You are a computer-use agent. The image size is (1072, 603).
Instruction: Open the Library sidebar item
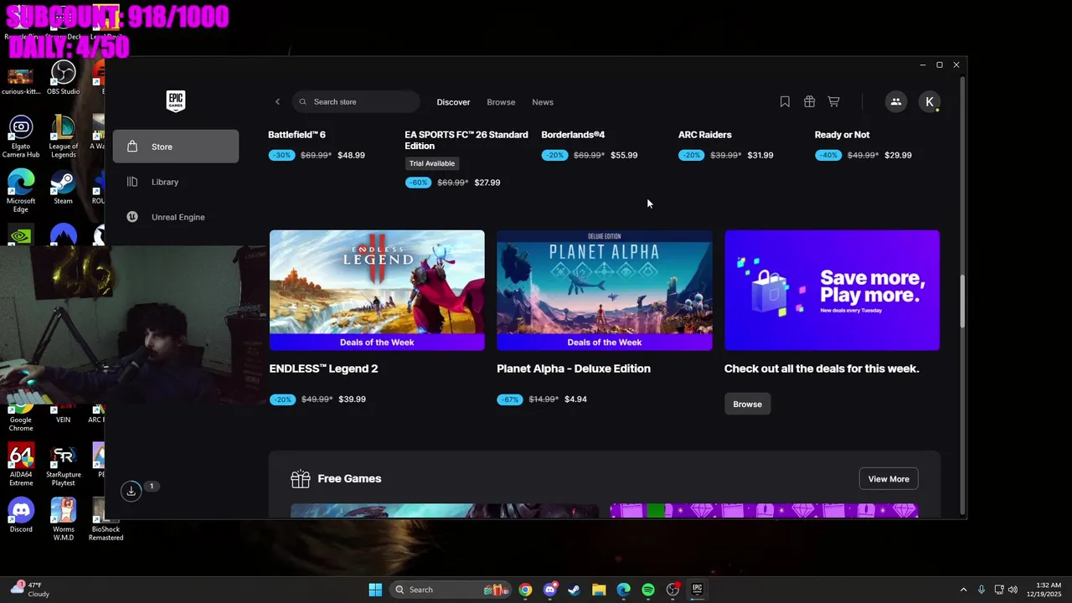(x=176, y=182)
